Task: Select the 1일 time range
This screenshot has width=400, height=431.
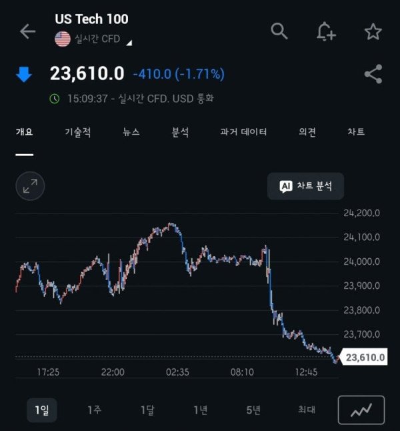Action: coord(41,410)
